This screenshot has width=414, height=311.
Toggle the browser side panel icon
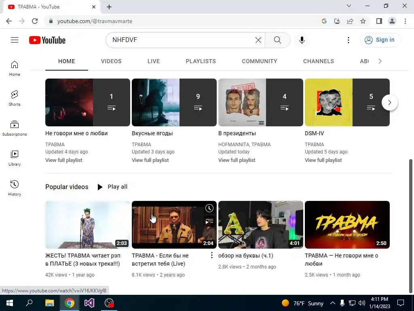point(379,21)
